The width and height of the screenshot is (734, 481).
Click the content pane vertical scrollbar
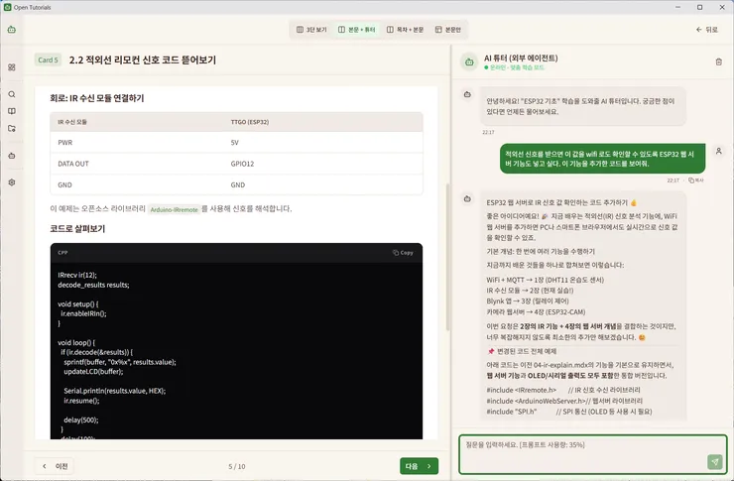pos(447,257)
